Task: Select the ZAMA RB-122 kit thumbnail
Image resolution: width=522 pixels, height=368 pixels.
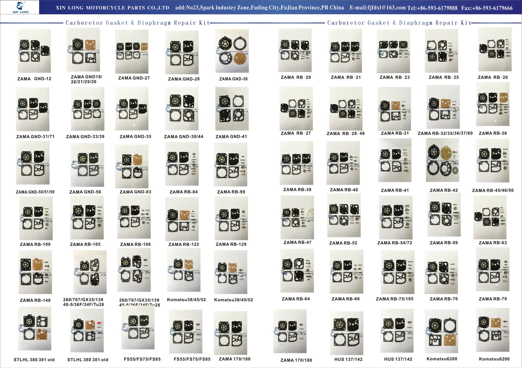Action: [x=182, y=219]
